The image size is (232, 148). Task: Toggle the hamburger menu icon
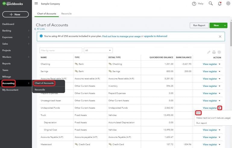click(x=36, y=4)
